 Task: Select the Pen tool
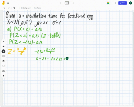(x=4, y=42)
